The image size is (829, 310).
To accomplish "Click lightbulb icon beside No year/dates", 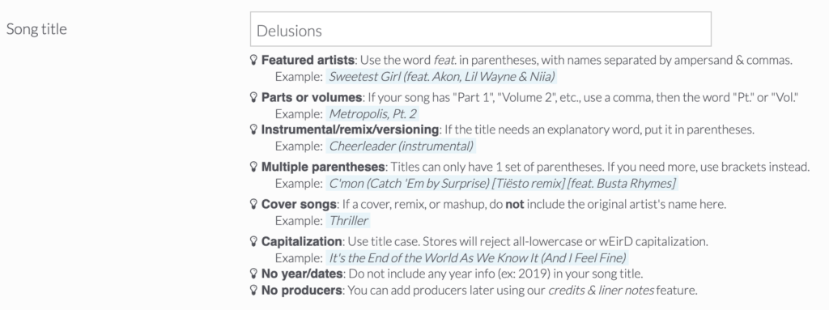I will [x=253, y=274].
